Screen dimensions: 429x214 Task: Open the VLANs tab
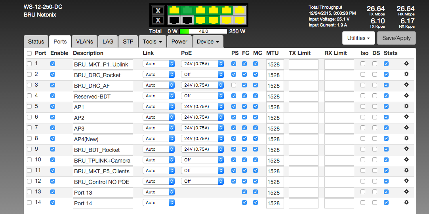coord(84,42)
